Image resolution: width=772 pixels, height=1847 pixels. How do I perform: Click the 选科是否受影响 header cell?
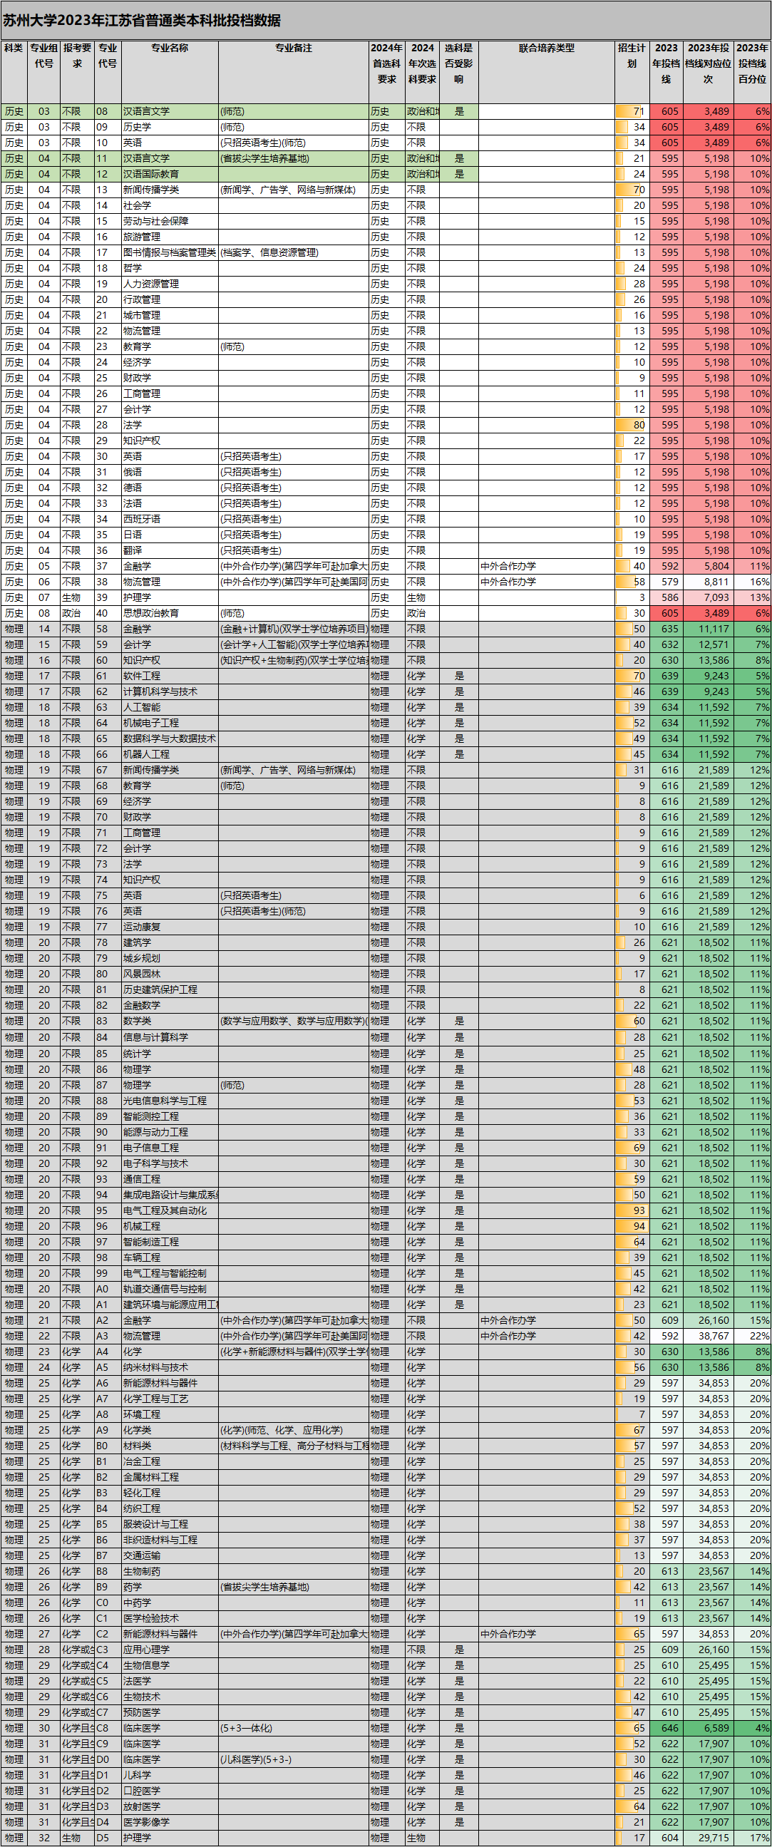tap(459, 63)
